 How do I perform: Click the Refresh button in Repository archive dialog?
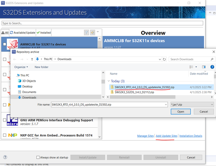coord(164,59)
